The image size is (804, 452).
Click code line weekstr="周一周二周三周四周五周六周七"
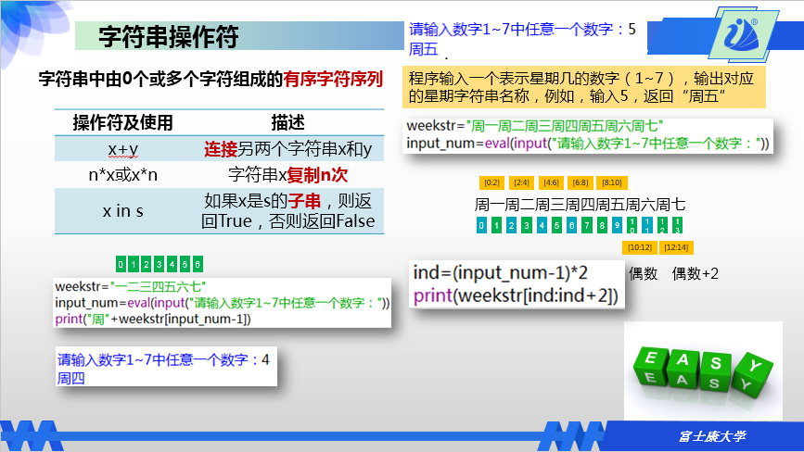[535, 126]
